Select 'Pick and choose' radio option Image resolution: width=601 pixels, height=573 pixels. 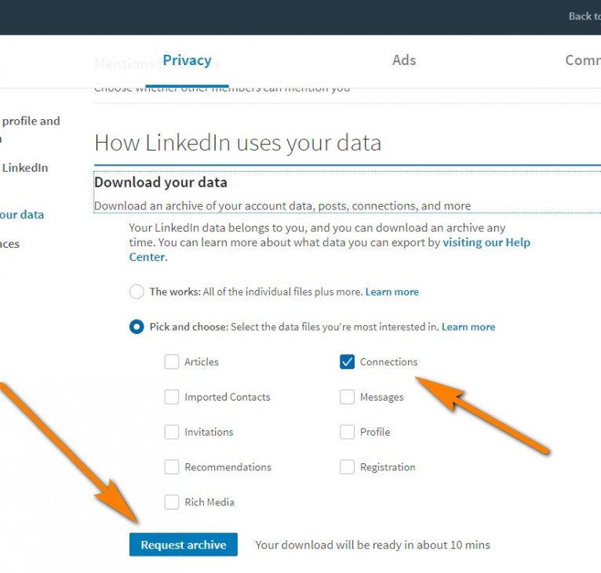pyautogui.click(x=137, y=327)
